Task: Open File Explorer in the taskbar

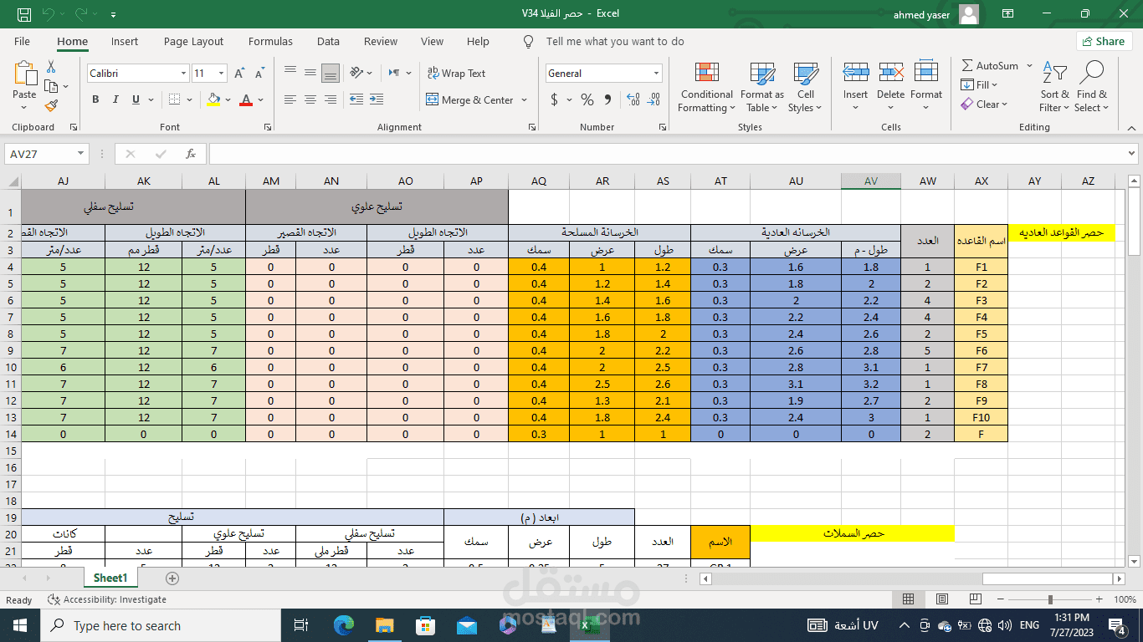Action: click(x=384, y=624)
